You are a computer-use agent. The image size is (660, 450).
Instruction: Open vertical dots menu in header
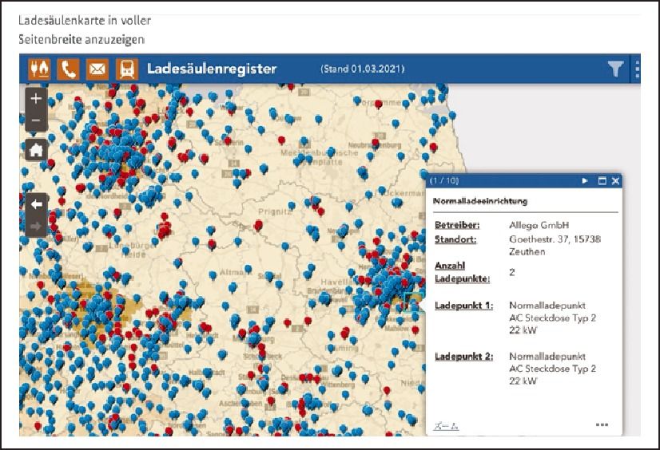[x=637, y=69]
